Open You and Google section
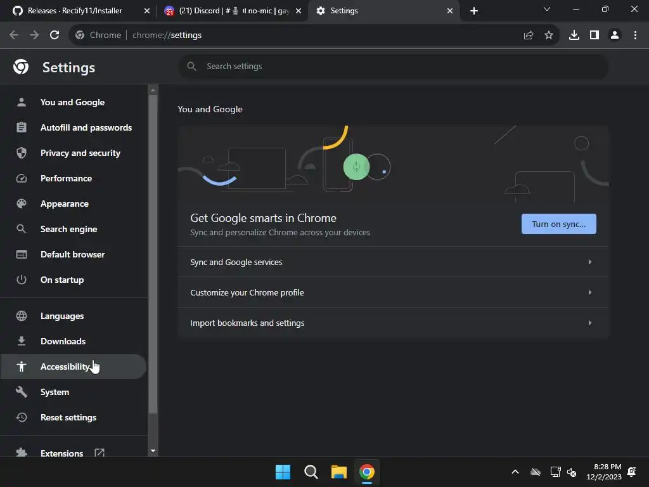649x487 pixels. [x=73, y=102]
